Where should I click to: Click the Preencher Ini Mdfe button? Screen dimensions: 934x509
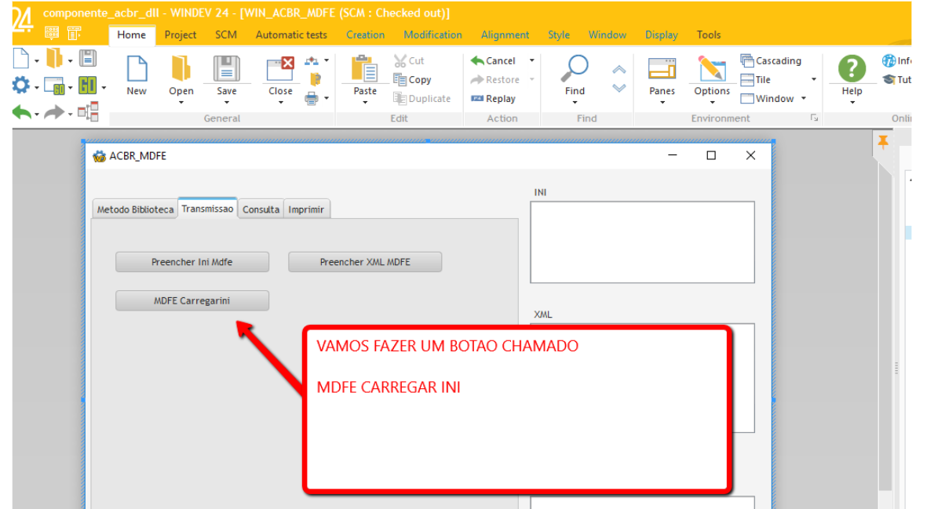192,262
